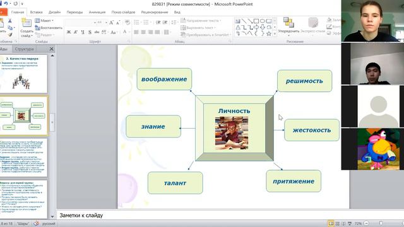404x227 pixels.
Task: Switch to the Вставка ribbon tab
Action: [x=36, y=12]
